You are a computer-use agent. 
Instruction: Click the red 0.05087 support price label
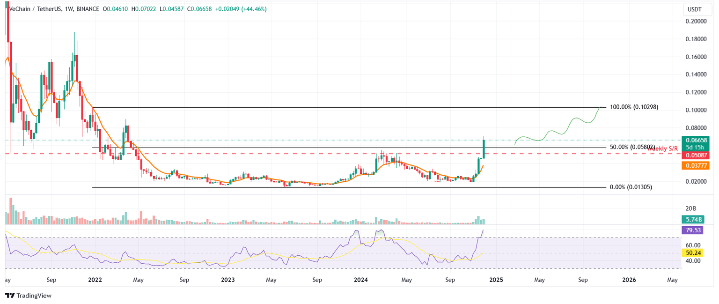696,155
